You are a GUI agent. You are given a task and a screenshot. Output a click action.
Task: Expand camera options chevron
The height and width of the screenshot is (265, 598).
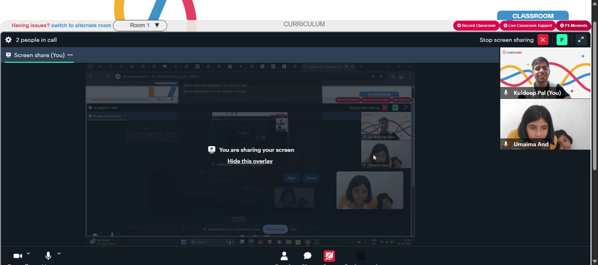pyautogui.click(x=28, y=253)
